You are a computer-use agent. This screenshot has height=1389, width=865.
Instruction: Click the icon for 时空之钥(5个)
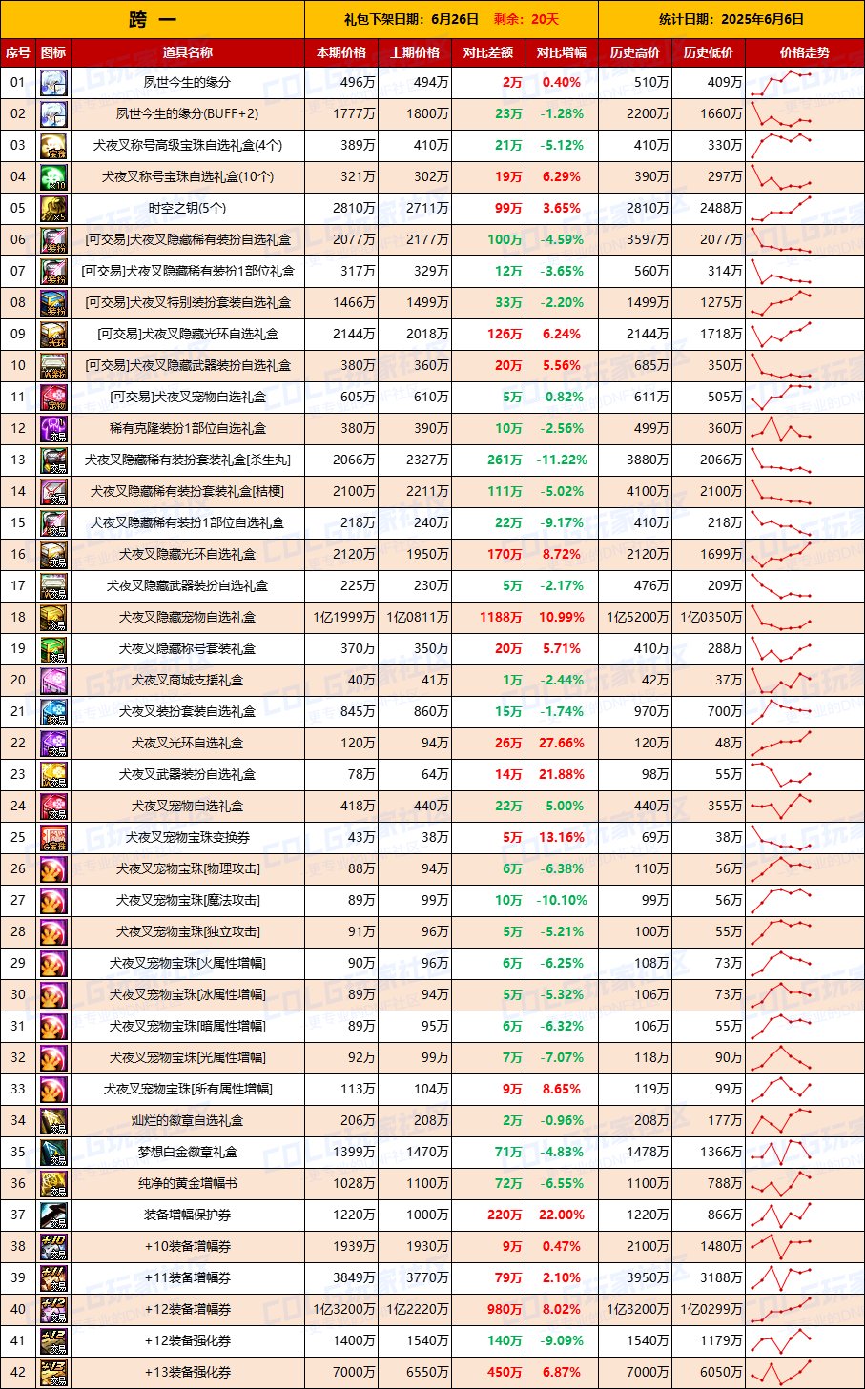[53, 209]
